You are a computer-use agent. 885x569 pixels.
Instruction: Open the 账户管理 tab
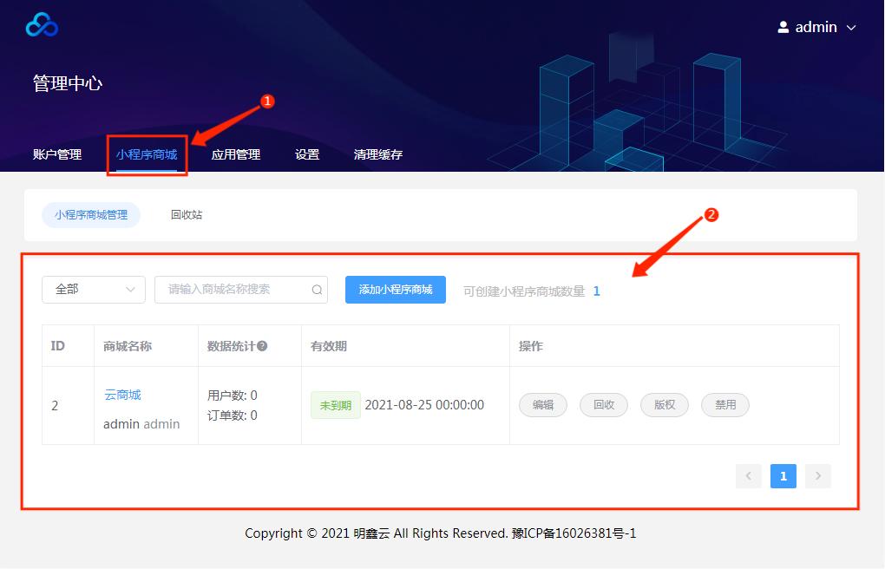57,154
